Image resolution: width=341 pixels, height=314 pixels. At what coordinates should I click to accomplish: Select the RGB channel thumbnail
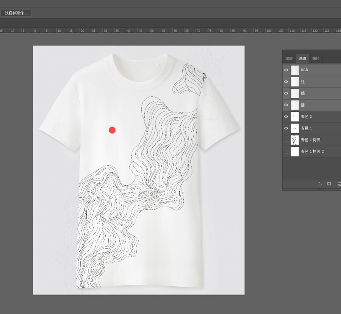[295, 70]
